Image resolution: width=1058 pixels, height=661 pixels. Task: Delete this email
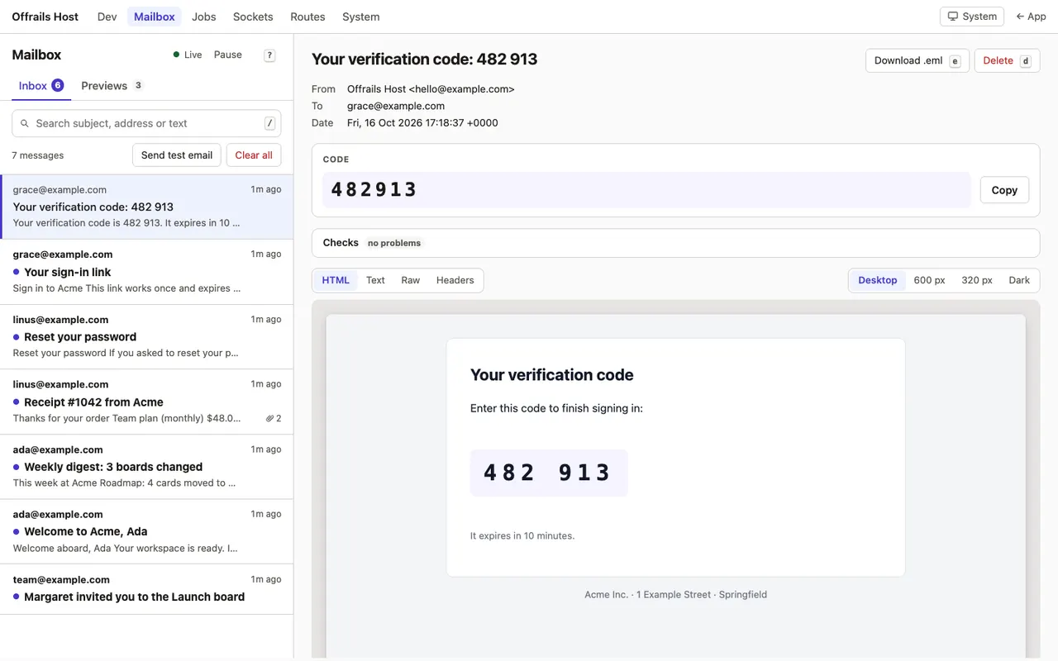(x=1007, y=60)
